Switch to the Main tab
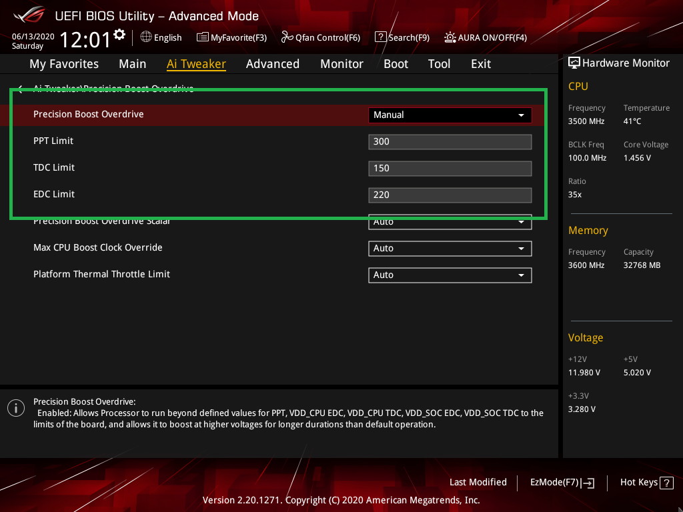Viewport: 683px width, 512px height. click(133, 64)
